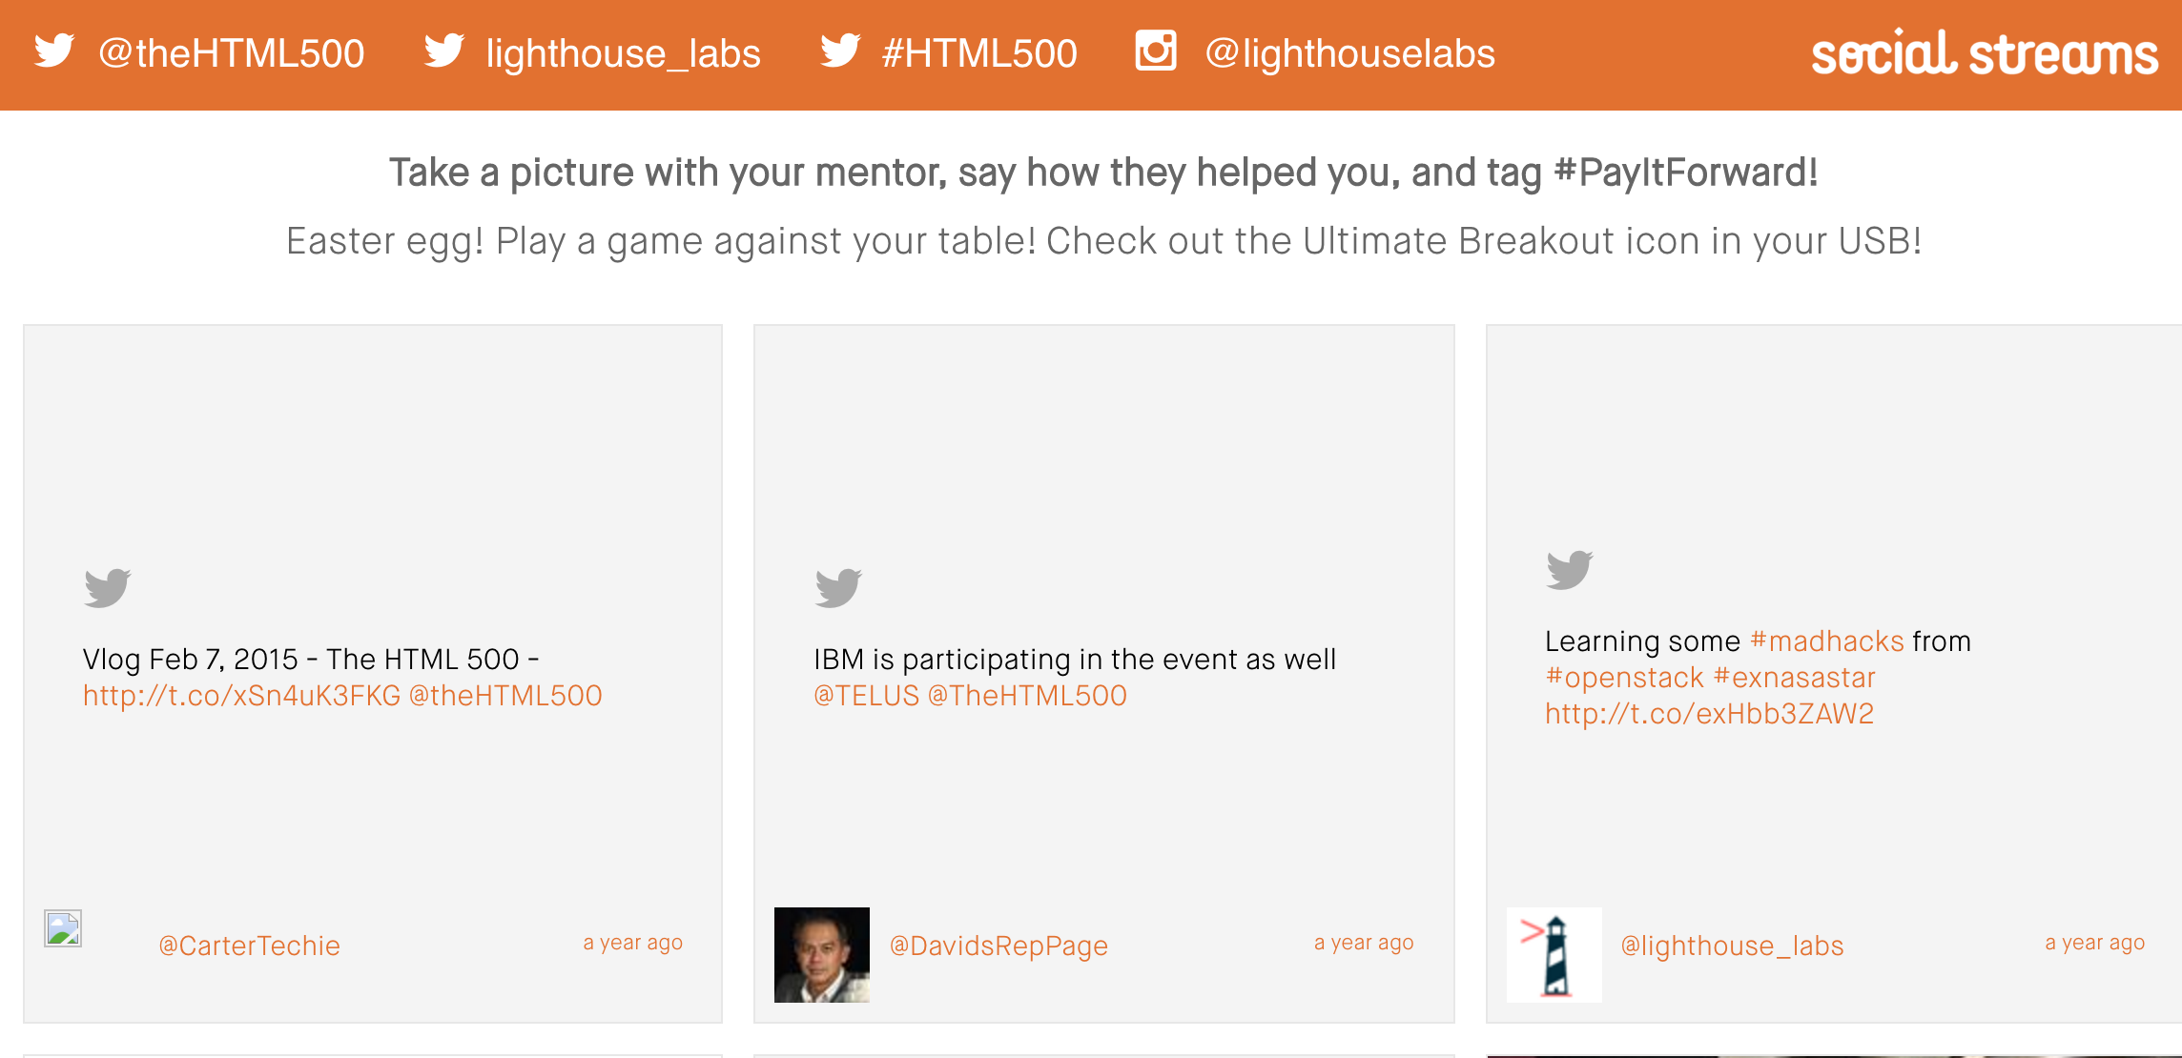Image resolution: width=2182 pixels, height=1058 pixels.
Task: Open the lighthouse_labs Twitter stream
Action: tap(624, 53)
